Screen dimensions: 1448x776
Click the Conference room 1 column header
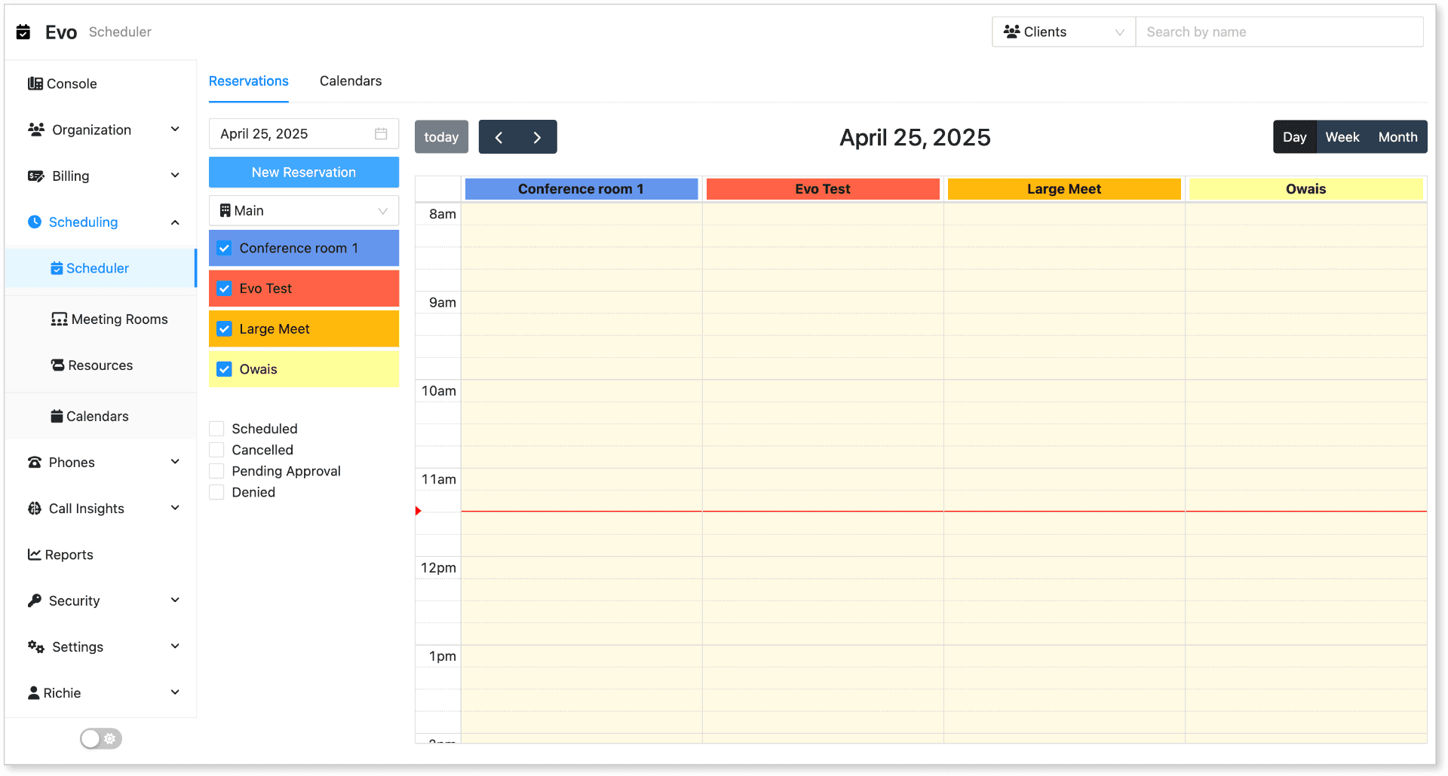pyautogui.click(x=581, y=189)
